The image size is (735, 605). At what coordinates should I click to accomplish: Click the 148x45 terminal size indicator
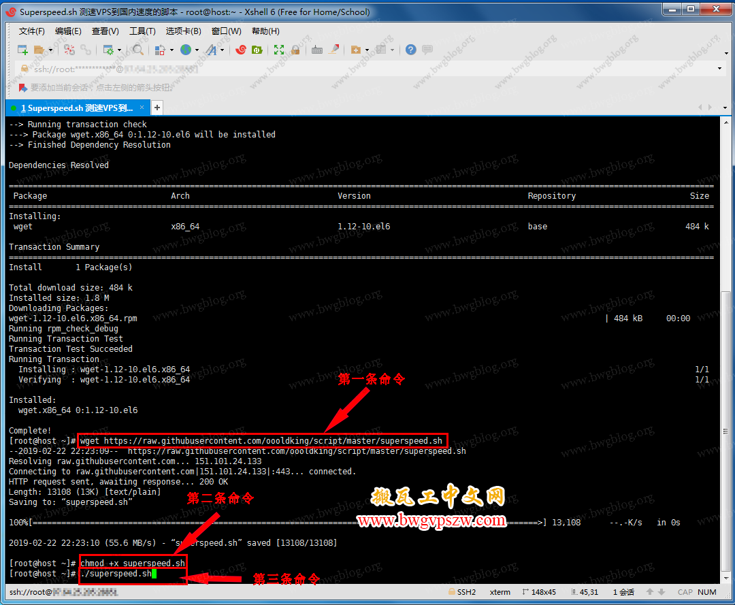(539, 592)
